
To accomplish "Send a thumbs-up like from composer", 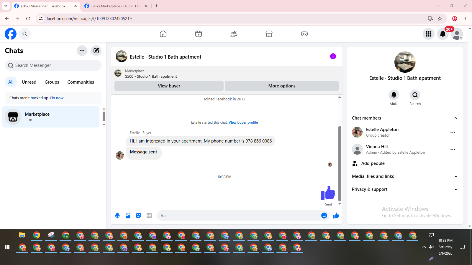I will [336, 216].
